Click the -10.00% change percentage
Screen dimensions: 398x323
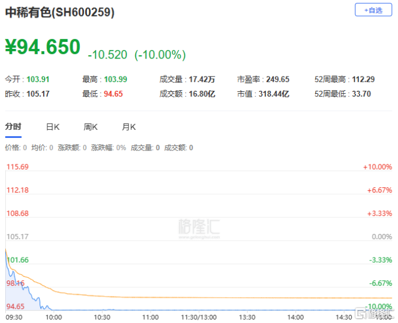[x=160, y=55]
